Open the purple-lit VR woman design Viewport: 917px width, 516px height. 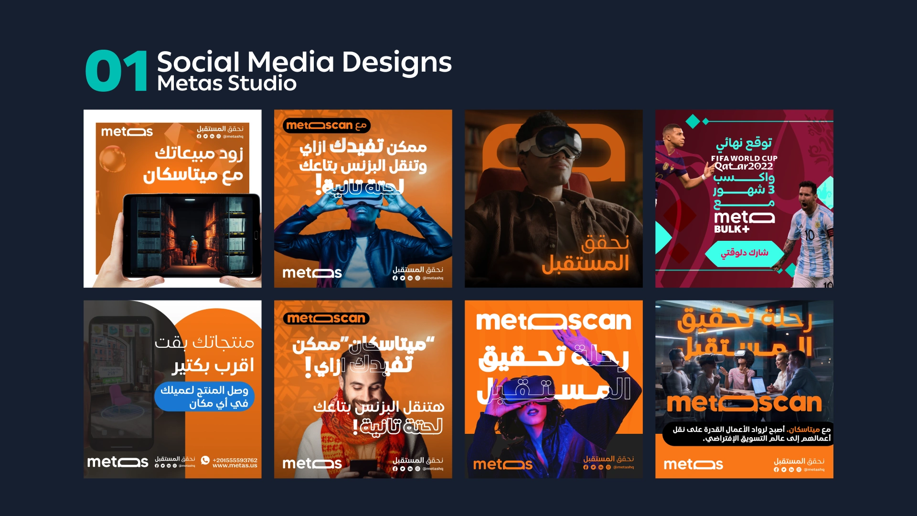[x=554, y=389]
